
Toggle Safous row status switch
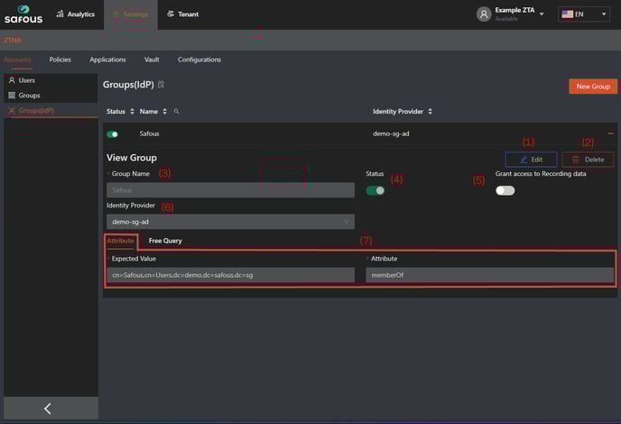point(113,134)
